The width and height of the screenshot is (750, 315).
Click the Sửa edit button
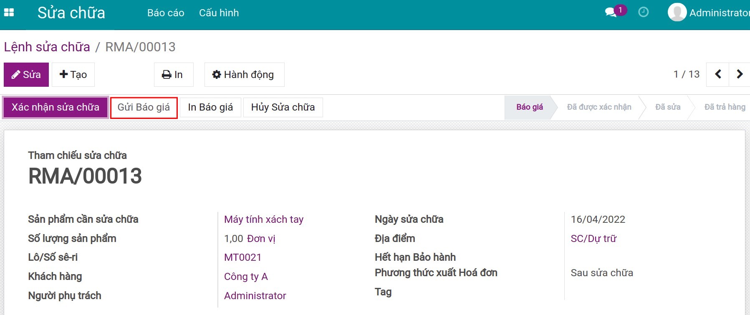[x=26, y=75]
